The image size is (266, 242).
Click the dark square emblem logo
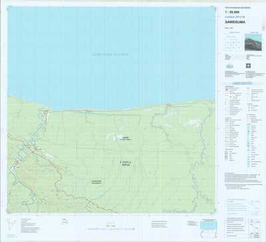[247, 66]
